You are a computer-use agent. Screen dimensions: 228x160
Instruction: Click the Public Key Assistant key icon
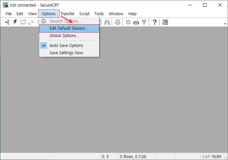coord(144,22)
